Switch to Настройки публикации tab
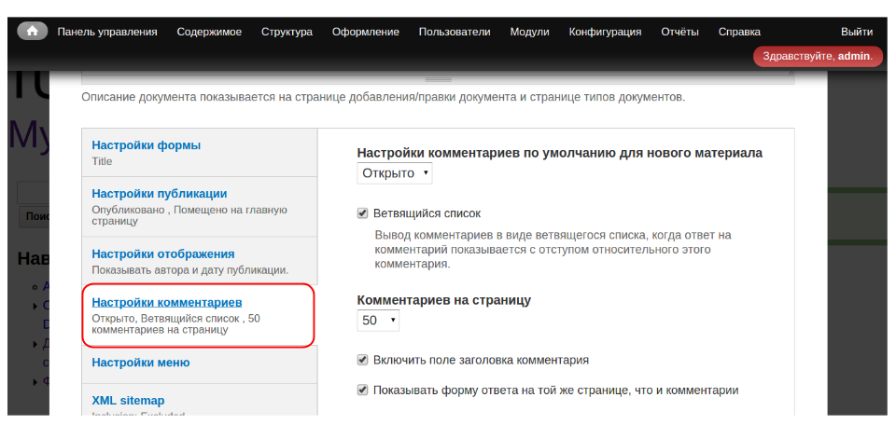The height and width of the screenshot is (425, 896). [160, 194]
